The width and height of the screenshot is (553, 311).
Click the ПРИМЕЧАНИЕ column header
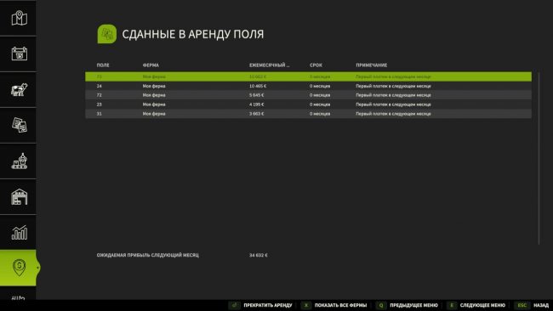(372, 65)
